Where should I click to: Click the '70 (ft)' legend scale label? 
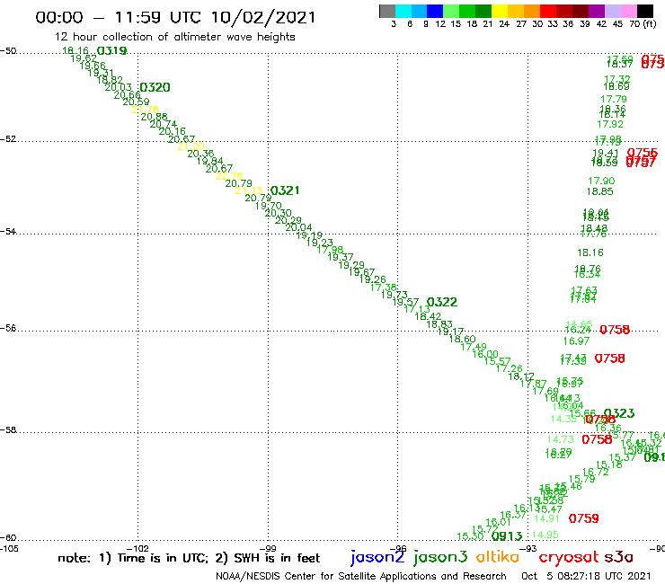pos(643,23)
